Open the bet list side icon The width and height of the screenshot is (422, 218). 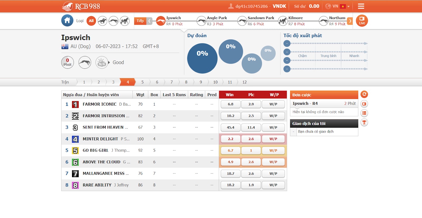(364, 113)
